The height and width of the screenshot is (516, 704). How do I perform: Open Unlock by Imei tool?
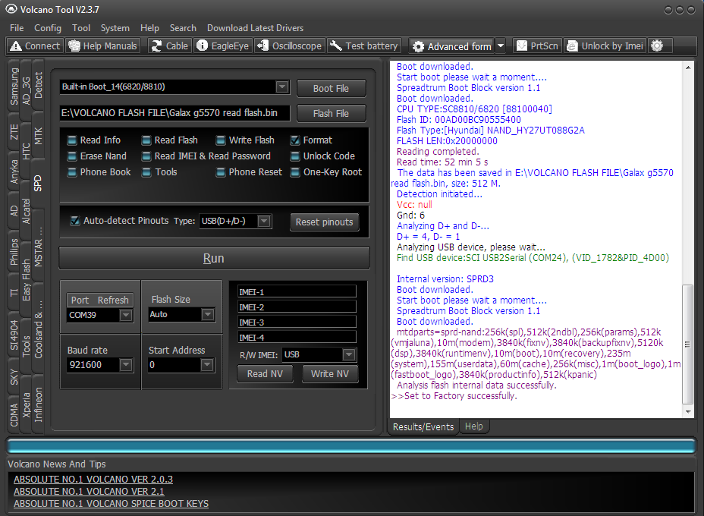605,46
